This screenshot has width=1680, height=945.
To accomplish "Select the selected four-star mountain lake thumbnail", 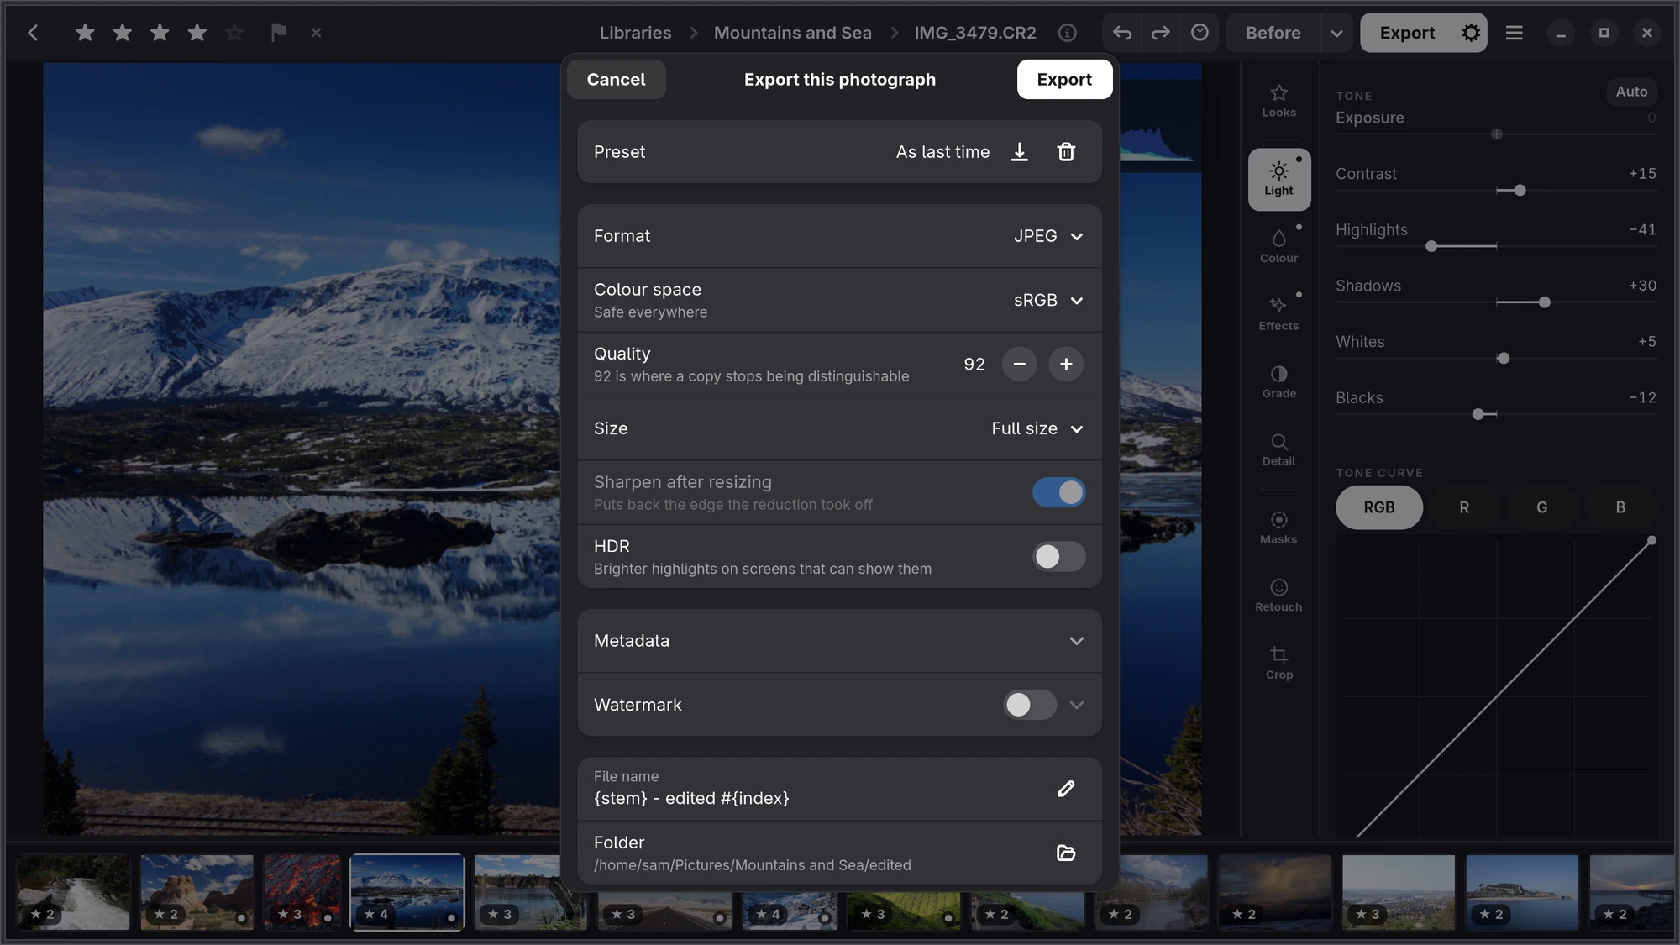I will pyautogui.click(x=407, y=892).
